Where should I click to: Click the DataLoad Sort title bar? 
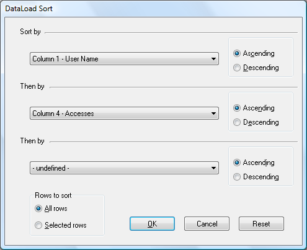(153, 9)
